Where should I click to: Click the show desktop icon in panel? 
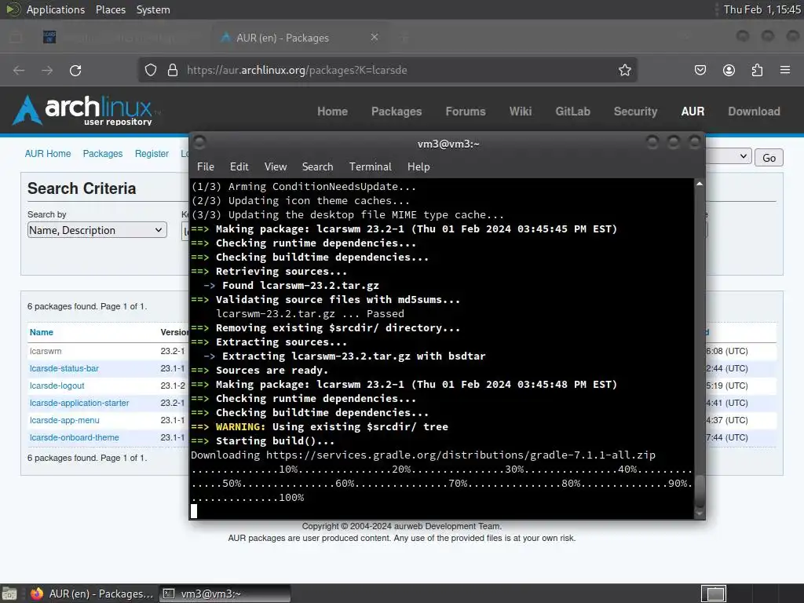(x=9, y=594)
